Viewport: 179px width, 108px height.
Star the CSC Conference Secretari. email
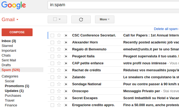coord(59,35)
